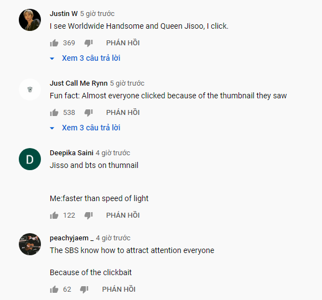
Task: Like Deepika Saini's comment
Action: (x=54, y=215)
